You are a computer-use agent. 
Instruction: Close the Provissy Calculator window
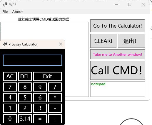click(61, 44)
